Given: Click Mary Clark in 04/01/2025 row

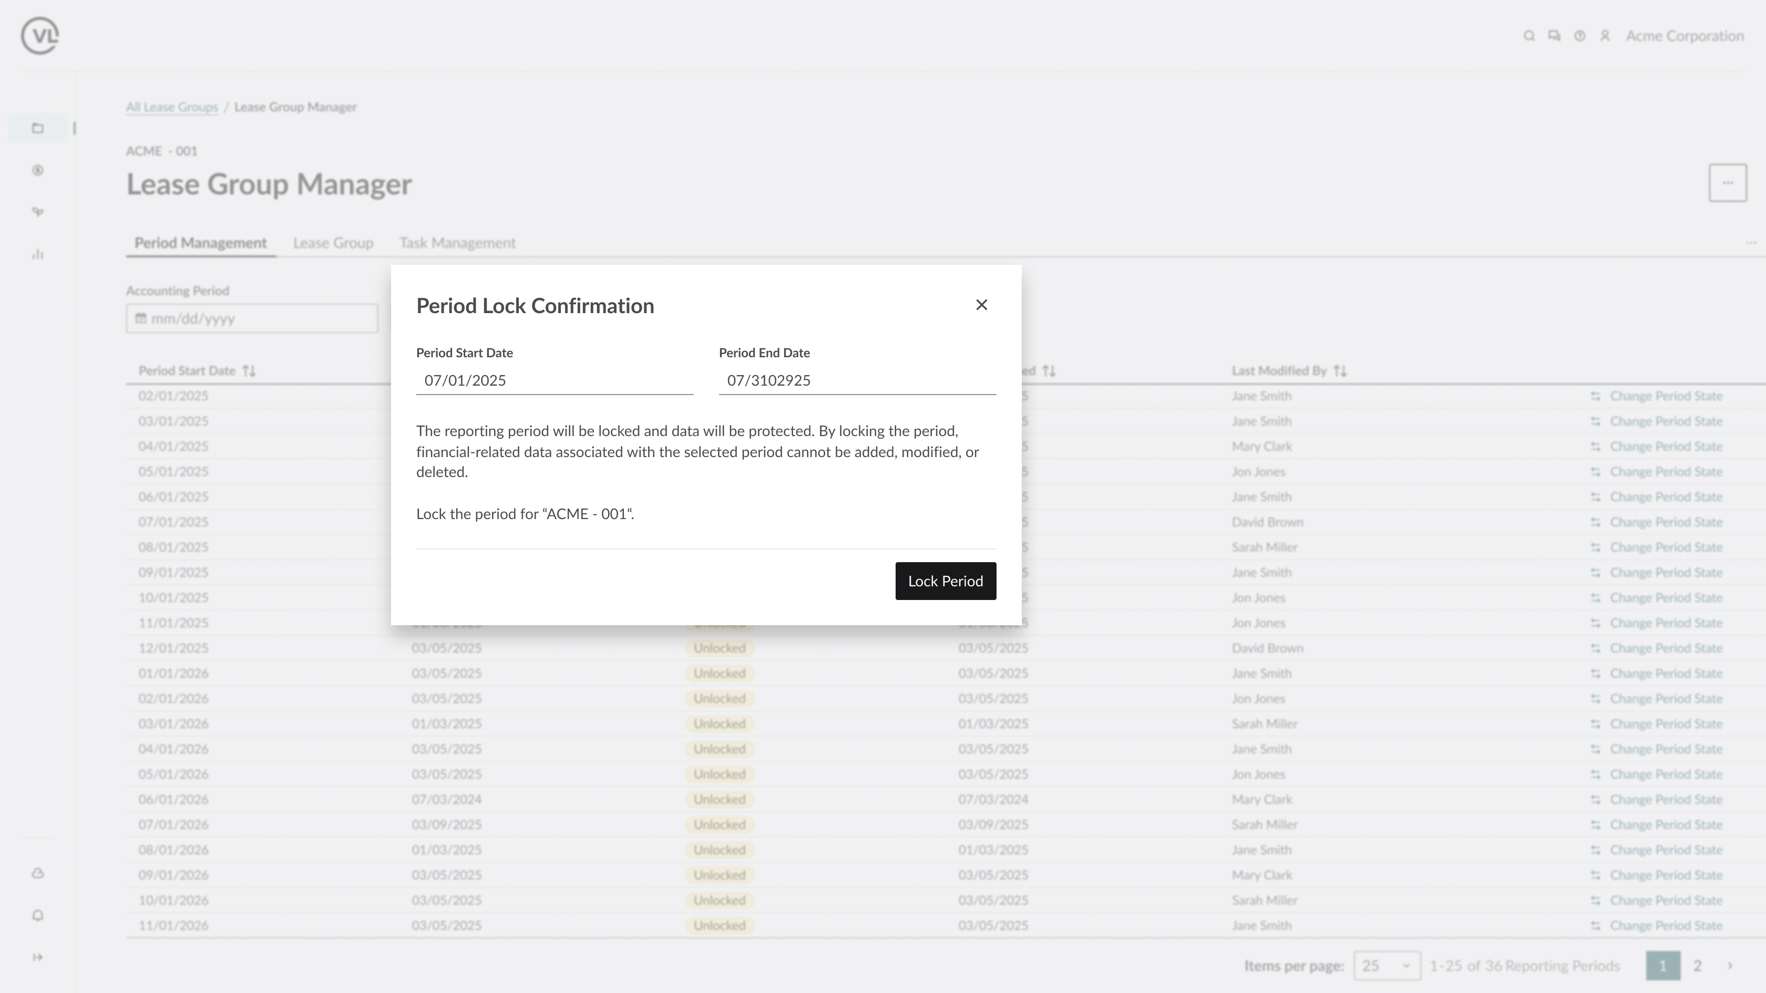Looking at the screenshot, I should 1261,447.
